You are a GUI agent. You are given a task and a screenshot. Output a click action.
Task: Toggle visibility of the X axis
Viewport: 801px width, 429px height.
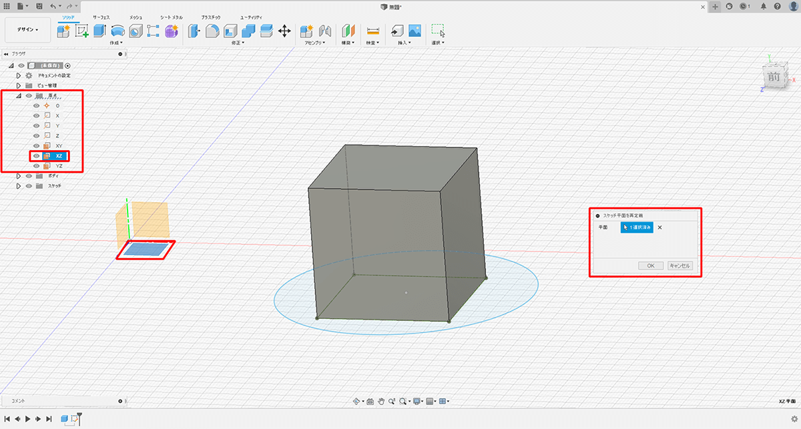click(37, 115)
